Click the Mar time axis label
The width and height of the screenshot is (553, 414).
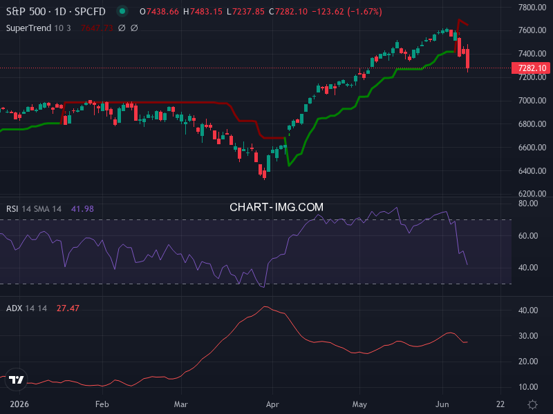[181, 404]
